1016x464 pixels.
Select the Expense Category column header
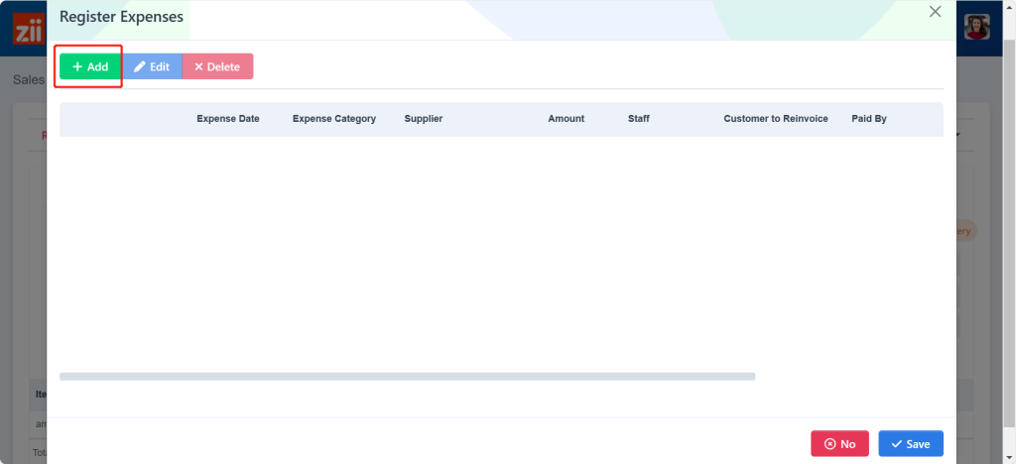333,119
